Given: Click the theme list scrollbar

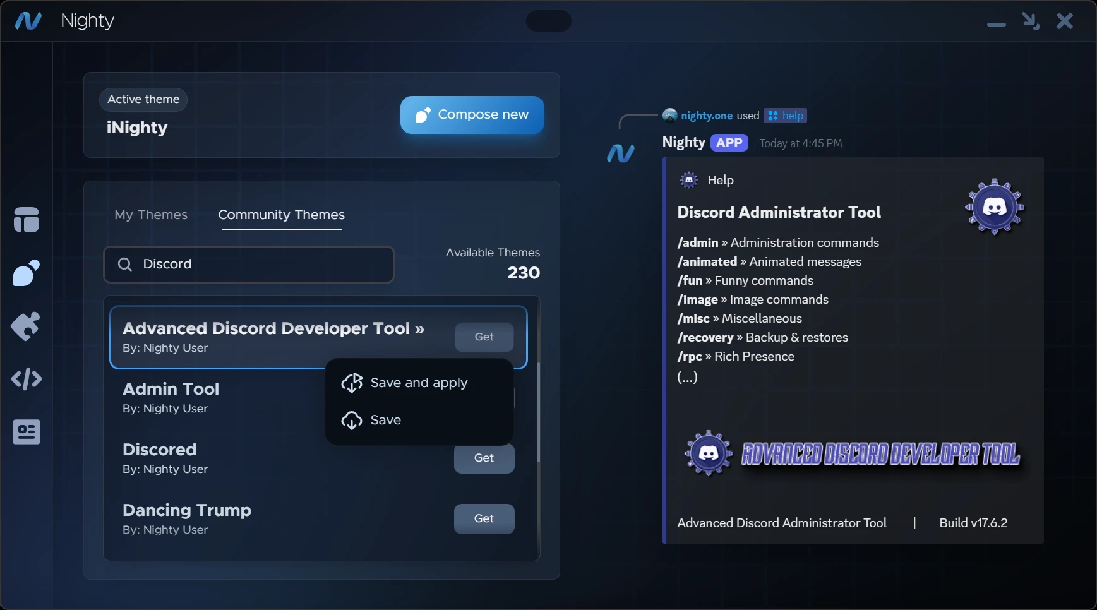Looking at the screenshot, I should [539, 413].
